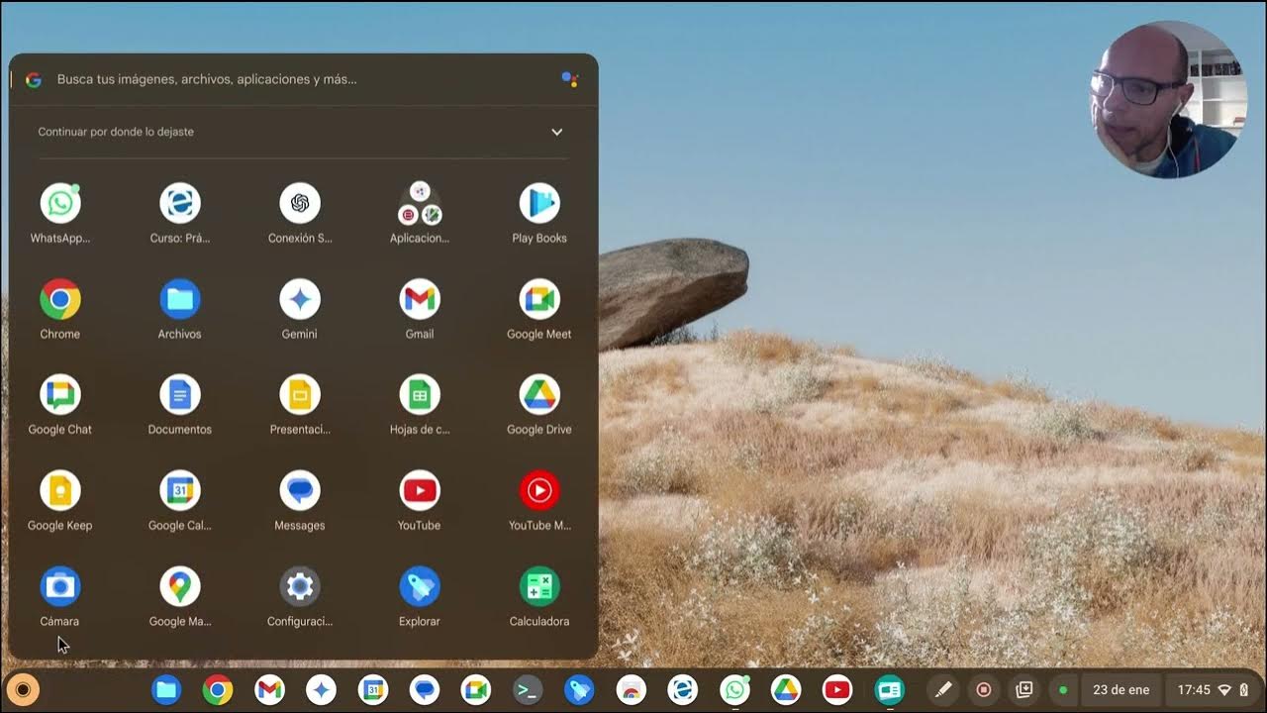The width and height of the screenshot is (1267, 713).
Task: Launch the Calculadora app
Action: click(539, 586)
